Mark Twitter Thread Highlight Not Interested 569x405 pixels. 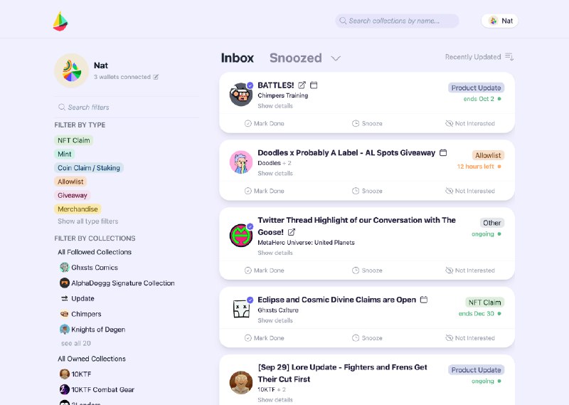pyautogui.click(x=470, y=270)
